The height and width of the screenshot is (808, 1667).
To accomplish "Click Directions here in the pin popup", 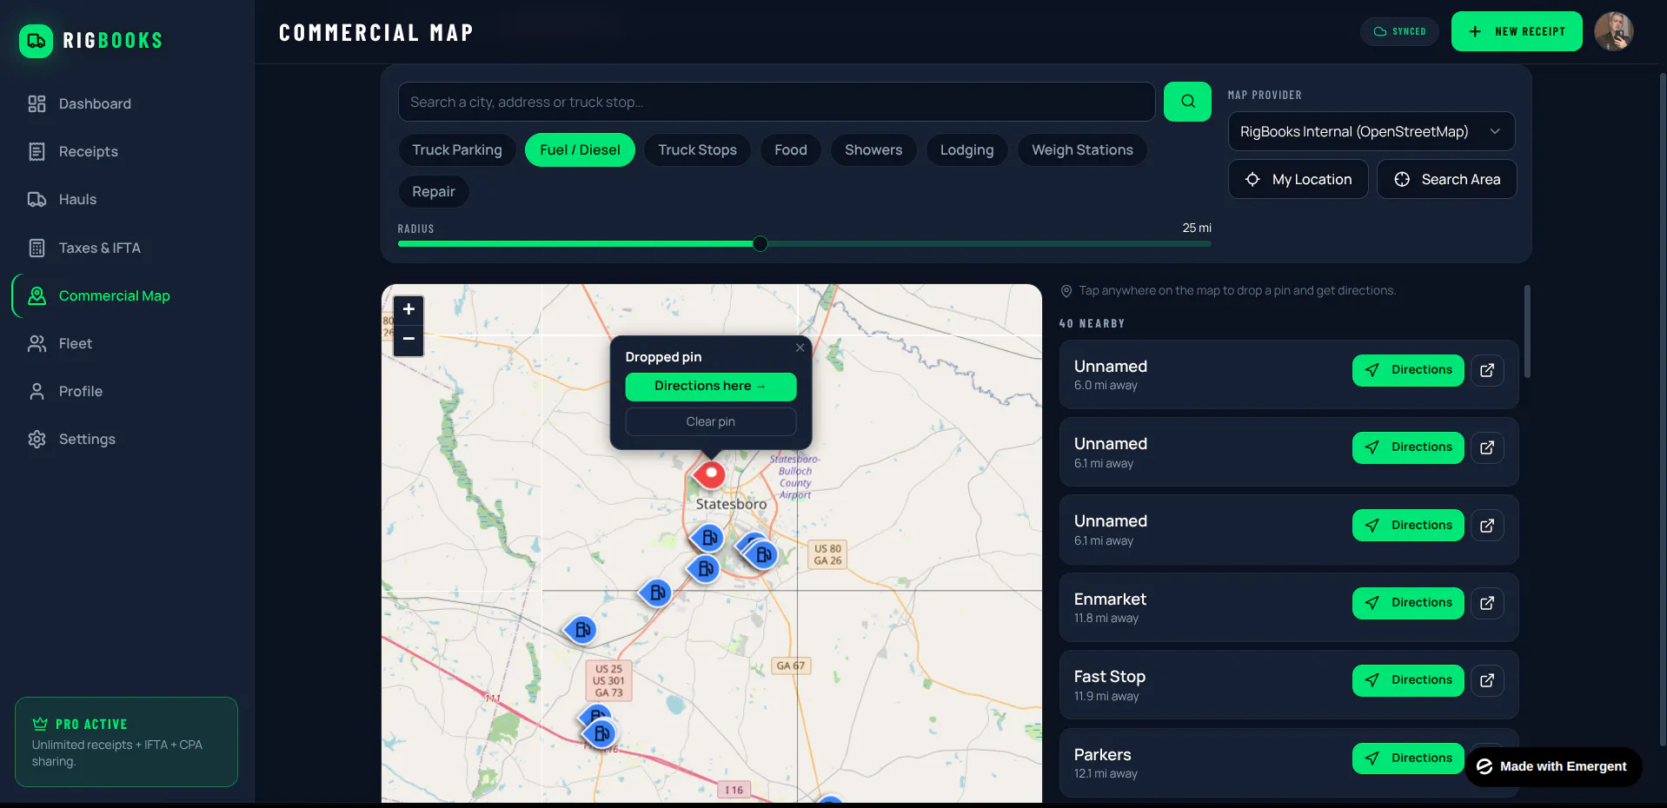I will point(711,386).
